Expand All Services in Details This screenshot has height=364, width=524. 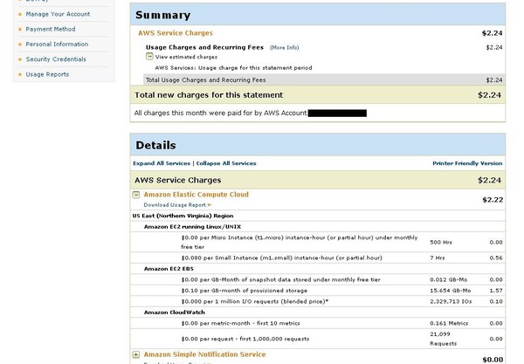point(160,163)
